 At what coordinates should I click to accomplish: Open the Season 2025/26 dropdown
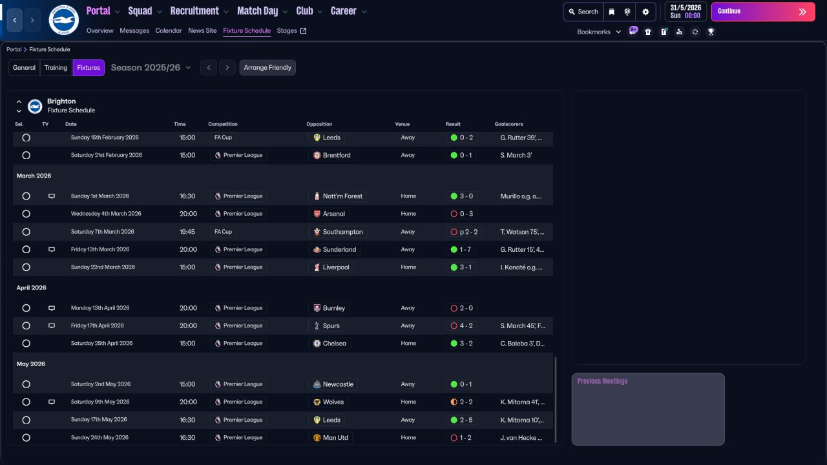pyautogui.click(x=151, y=68)
